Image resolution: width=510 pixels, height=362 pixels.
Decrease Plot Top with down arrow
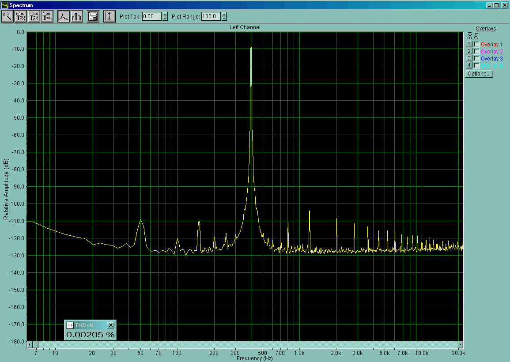(x=165, y=19)
